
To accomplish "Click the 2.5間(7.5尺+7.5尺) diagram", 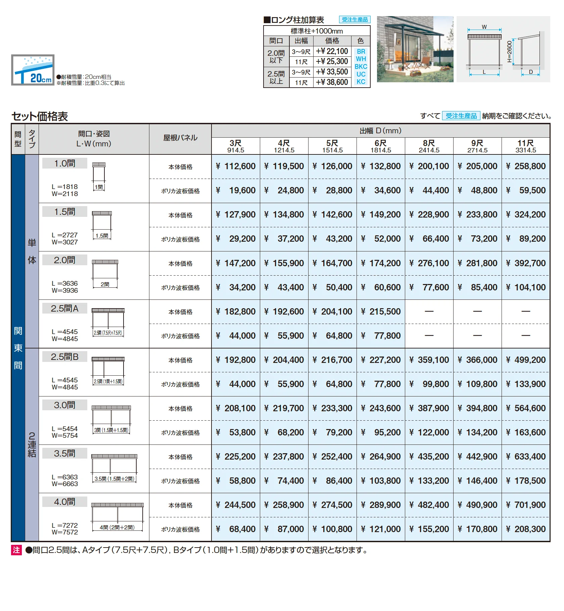I will click(x=108, y=322).
